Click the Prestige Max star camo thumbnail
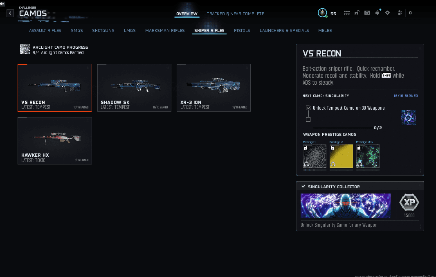The height and width of the screenshot is (277, 436). click(368, 156)
